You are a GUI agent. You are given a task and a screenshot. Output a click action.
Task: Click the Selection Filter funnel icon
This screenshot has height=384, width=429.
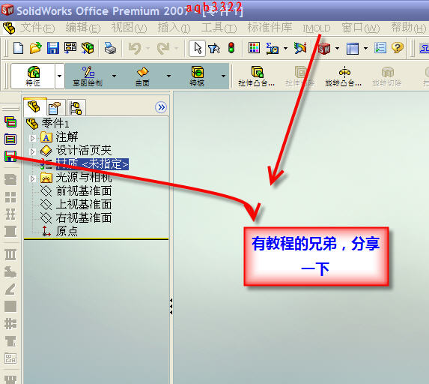coord(214,49)
